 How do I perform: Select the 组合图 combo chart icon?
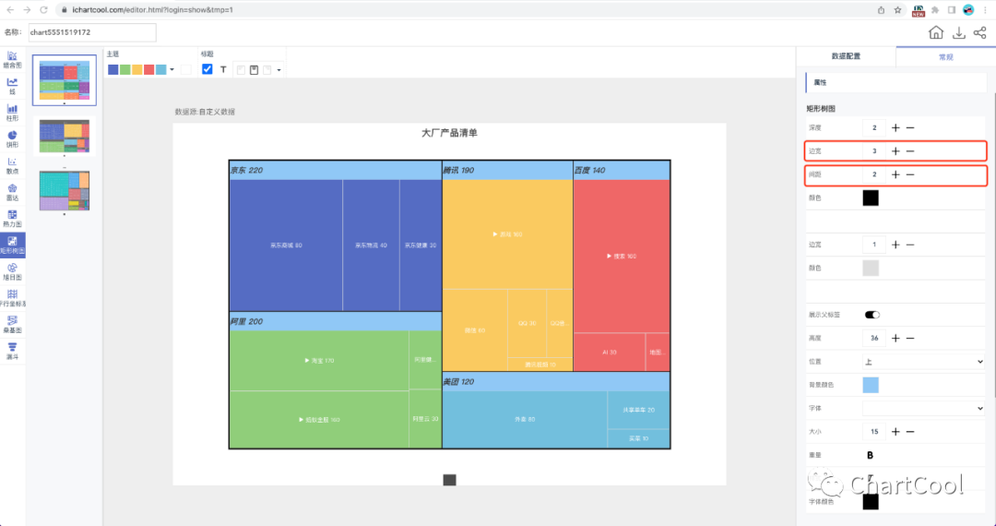pyautogui.click(x=12, y=60)
